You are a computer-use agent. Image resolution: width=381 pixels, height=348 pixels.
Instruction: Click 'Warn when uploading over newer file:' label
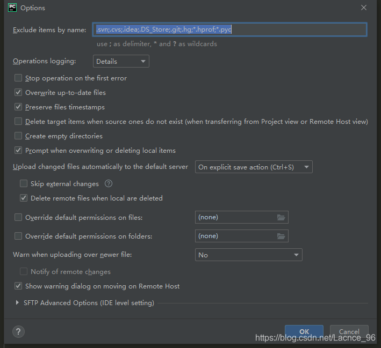click(73, 255)
